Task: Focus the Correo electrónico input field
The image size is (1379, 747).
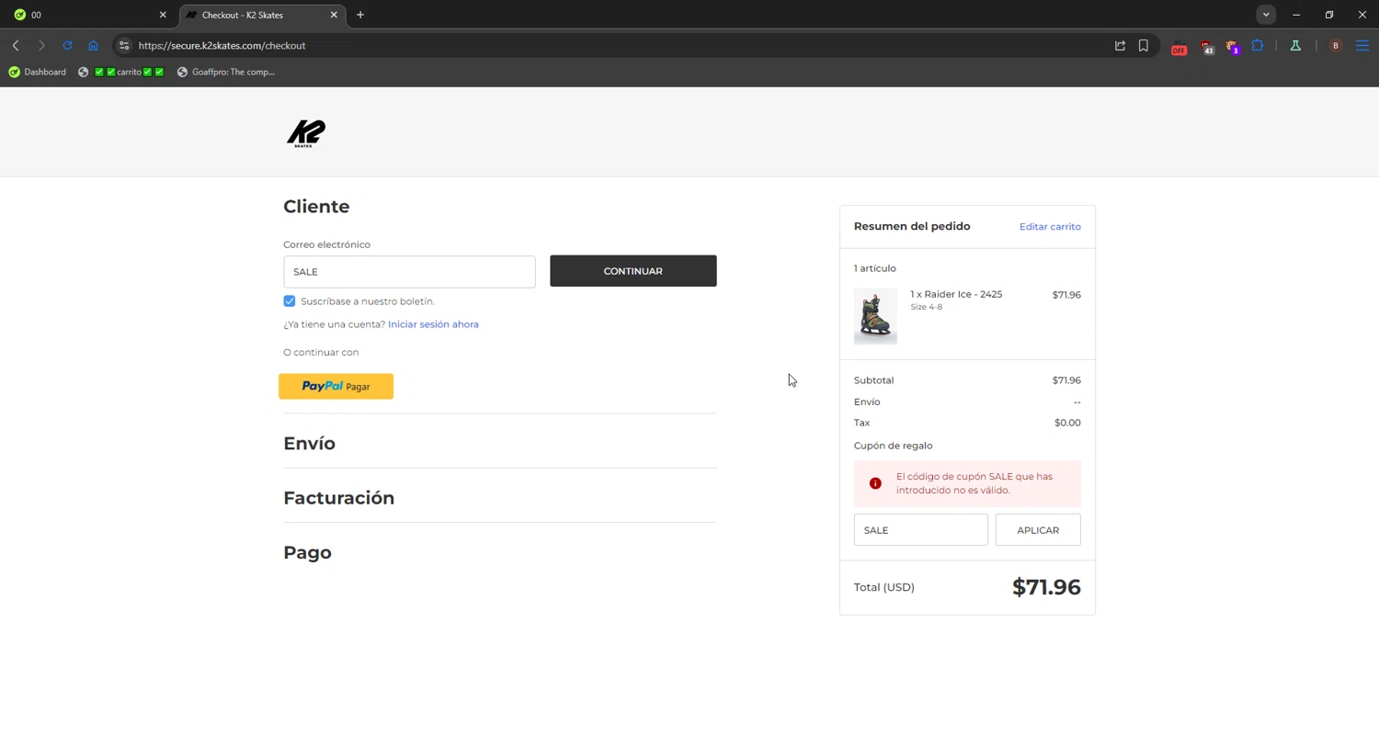Action: pyautogui.click(x=409, y=272)
